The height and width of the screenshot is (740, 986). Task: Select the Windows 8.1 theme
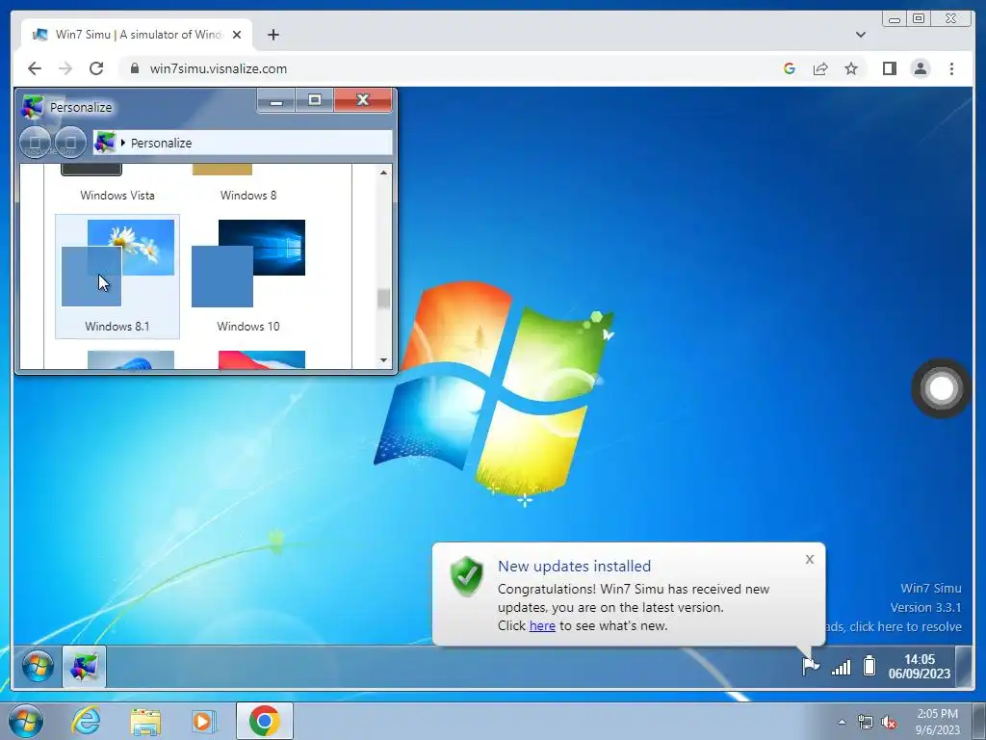click(x=117, y=277)
